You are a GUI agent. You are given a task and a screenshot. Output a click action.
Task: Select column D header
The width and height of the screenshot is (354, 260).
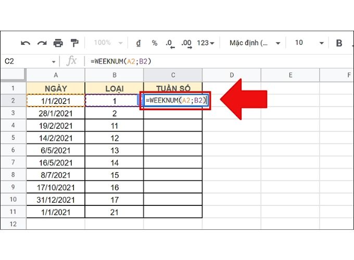click(232, 75)
